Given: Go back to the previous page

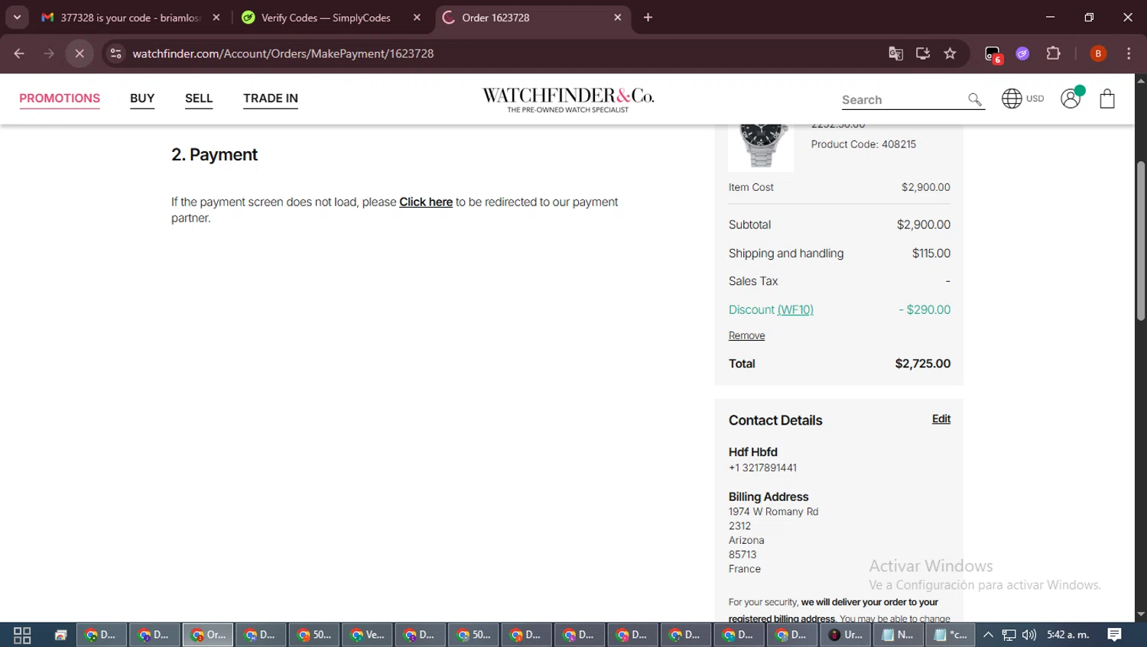Looking at the screenshot, I should click(x=19, y=53).
